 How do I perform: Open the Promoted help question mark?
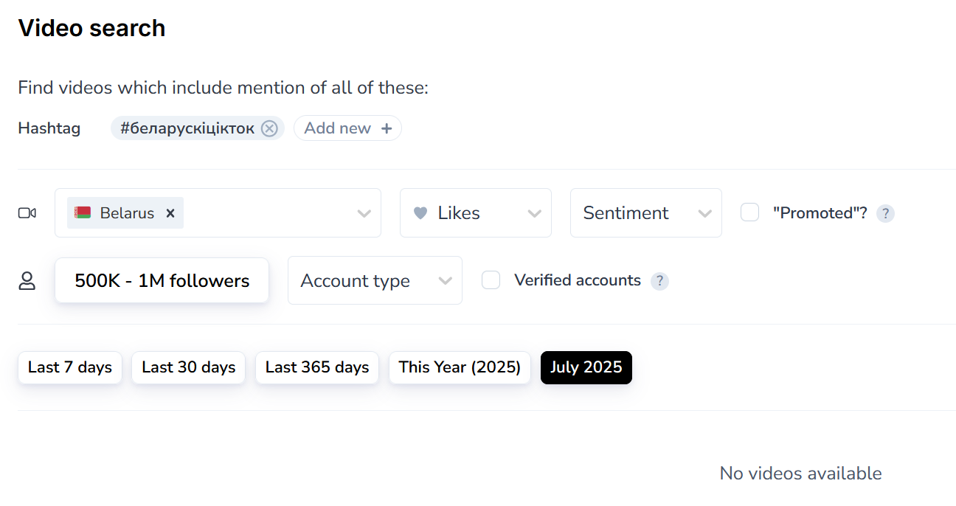click(885, 214)
